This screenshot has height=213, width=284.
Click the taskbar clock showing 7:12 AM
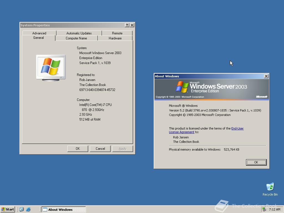(275, 209)
